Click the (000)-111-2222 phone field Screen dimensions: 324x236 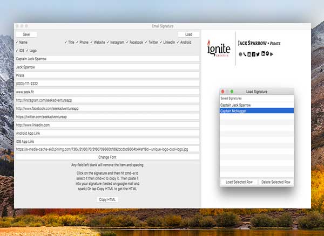pyautogui.click(x=107, y=84)
